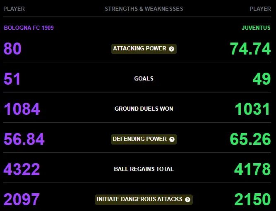Click the left Player column header

pos(14,9)
